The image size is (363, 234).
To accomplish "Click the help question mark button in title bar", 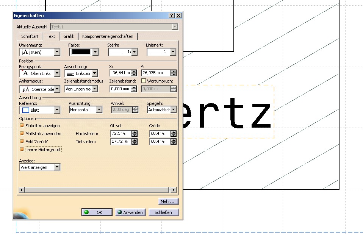I will 172,16.
